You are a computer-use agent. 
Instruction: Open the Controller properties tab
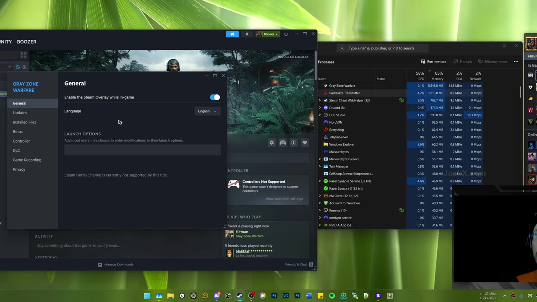click(x=32, y=141)
